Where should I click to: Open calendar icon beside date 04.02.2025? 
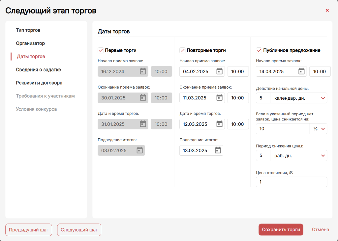(x=219, y=71)
